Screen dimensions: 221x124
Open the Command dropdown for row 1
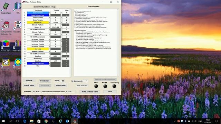[x=49, y=13]
